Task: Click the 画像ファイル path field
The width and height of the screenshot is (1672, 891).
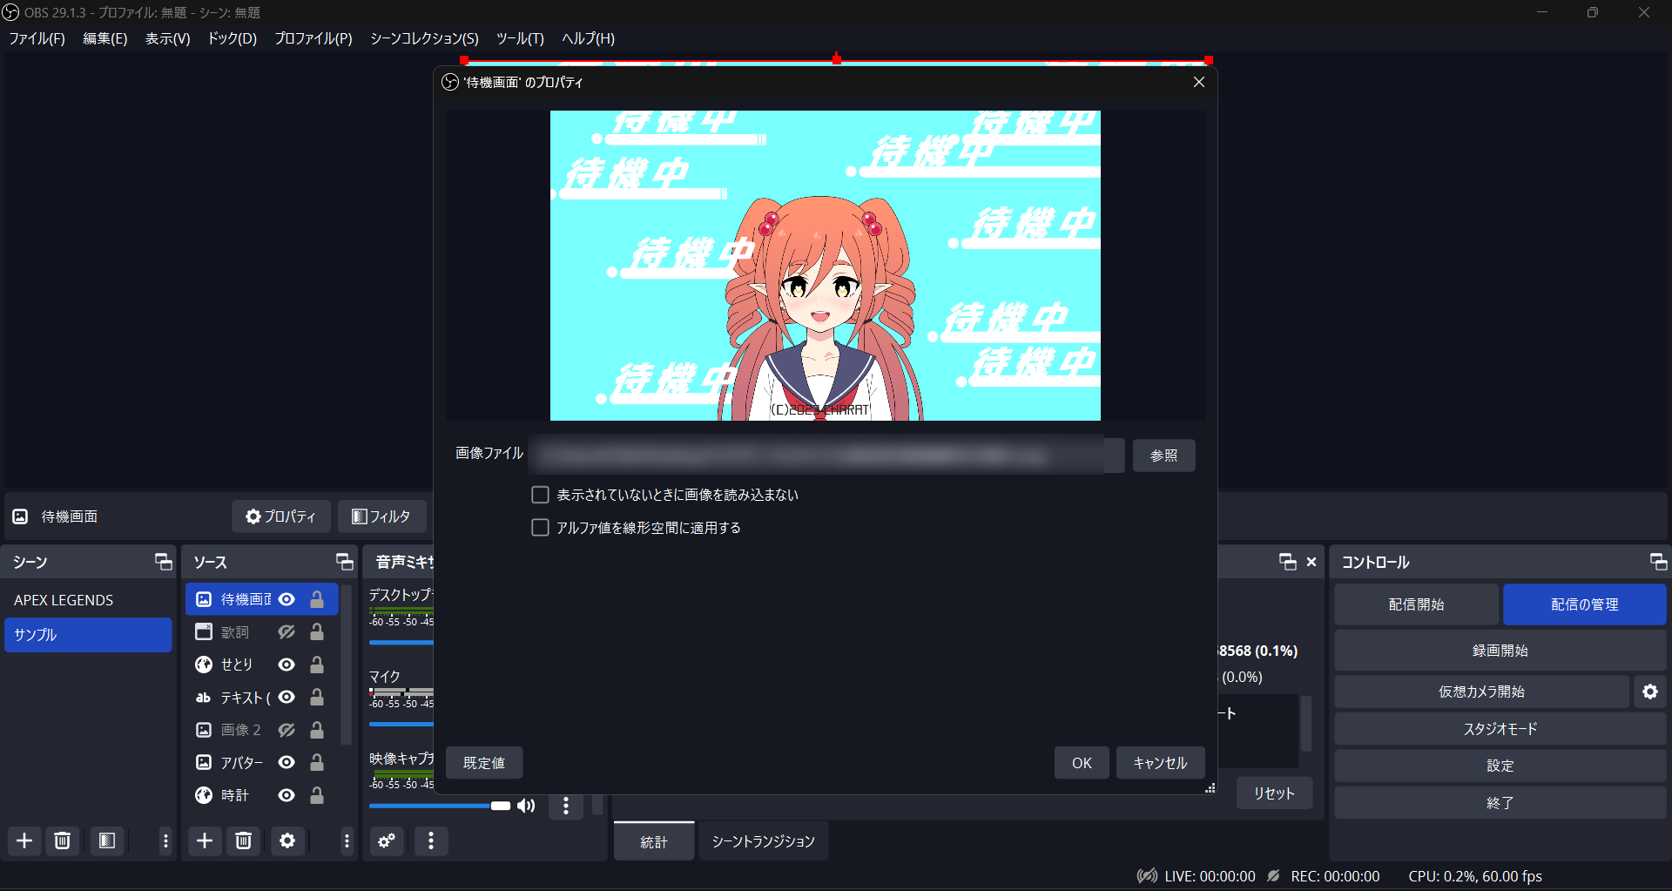Action: click(826, 456)
